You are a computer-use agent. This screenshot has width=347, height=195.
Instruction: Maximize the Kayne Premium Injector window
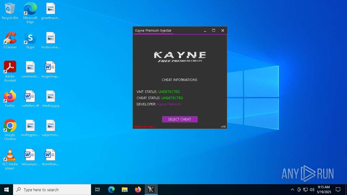[214, 31]
